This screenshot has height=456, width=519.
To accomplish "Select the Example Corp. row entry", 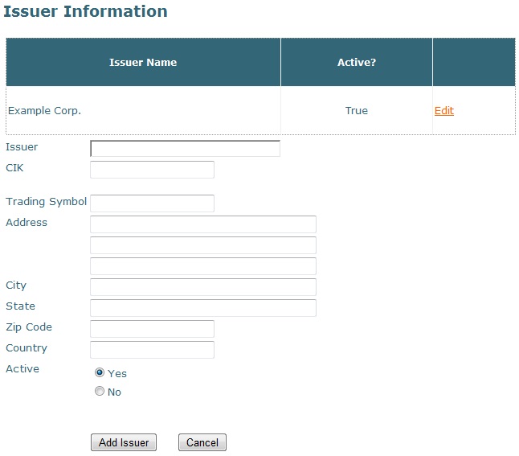I will 45,111.
